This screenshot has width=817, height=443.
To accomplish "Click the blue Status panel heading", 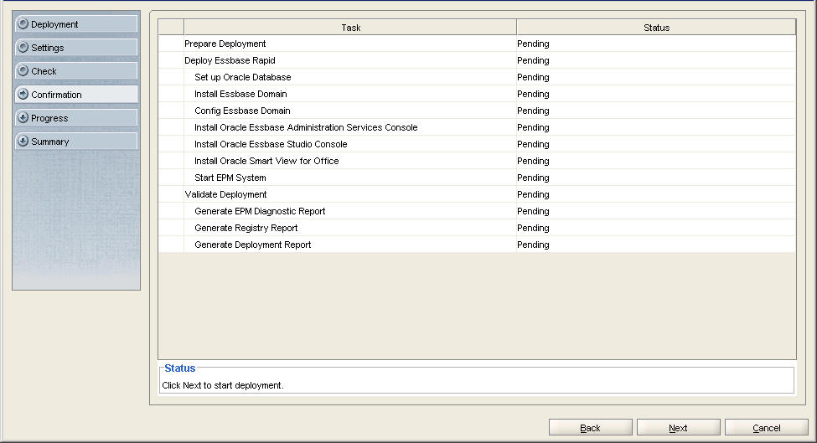I will coord(180,368).
